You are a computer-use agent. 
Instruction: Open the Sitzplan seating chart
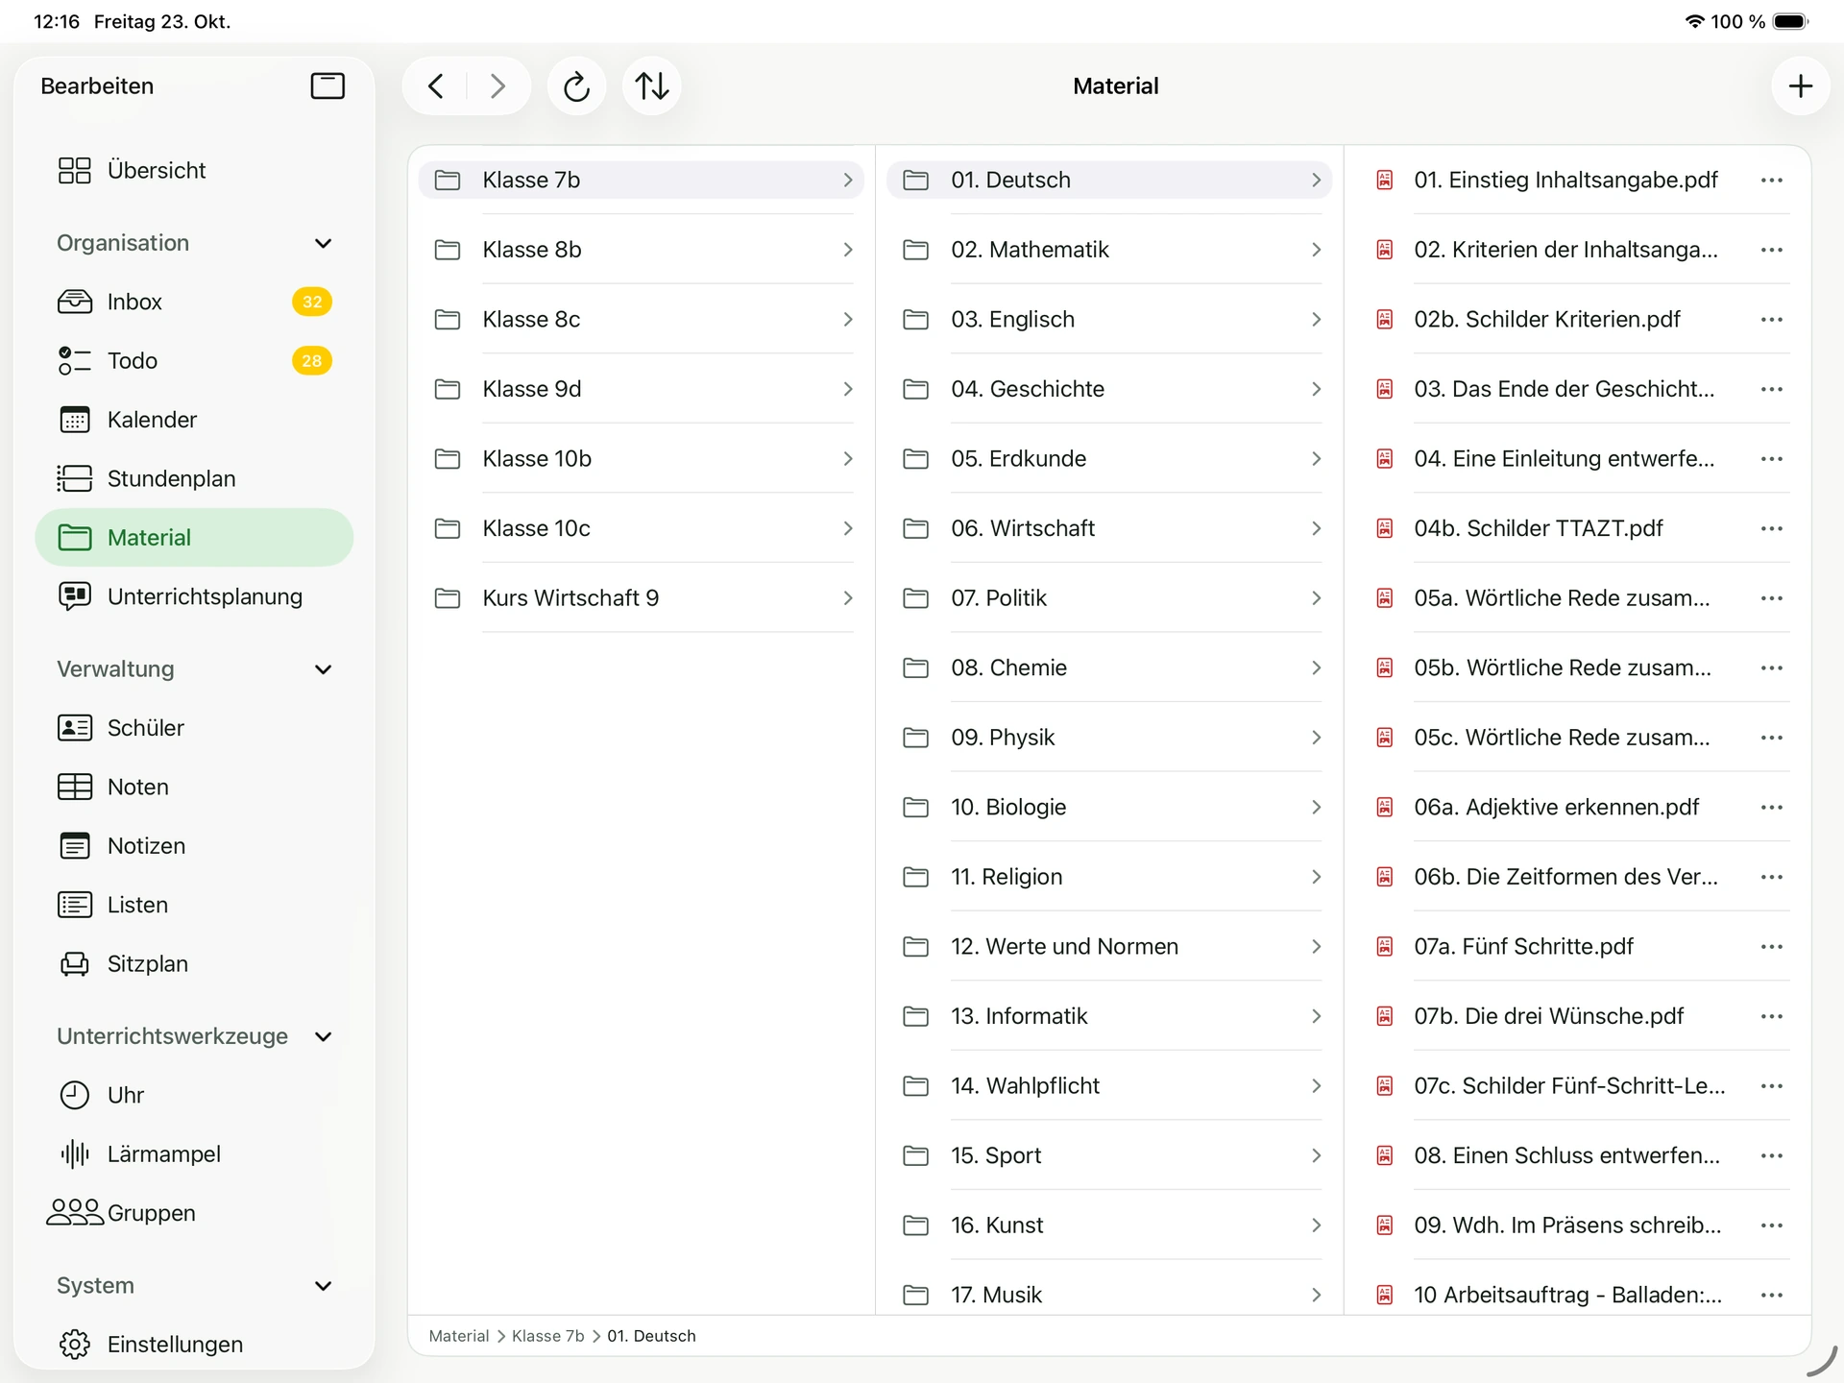(x=193, y=963)
